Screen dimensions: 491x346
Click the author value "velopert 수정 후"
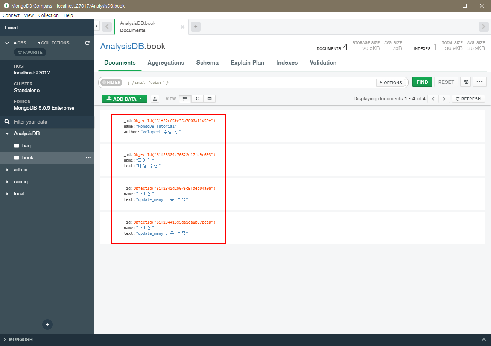tap(161, 132)
